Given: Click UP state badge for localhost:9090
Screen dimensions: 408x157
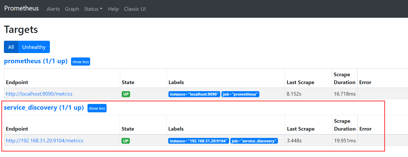Looking at the screenshot, I should coord(126,94).
